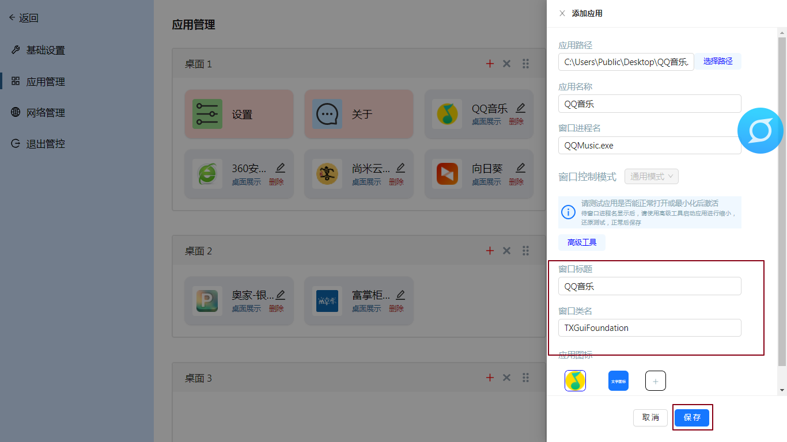
Task: Add an app to 桌面 1 with plus icon
Action: click(x=490, y=64)
